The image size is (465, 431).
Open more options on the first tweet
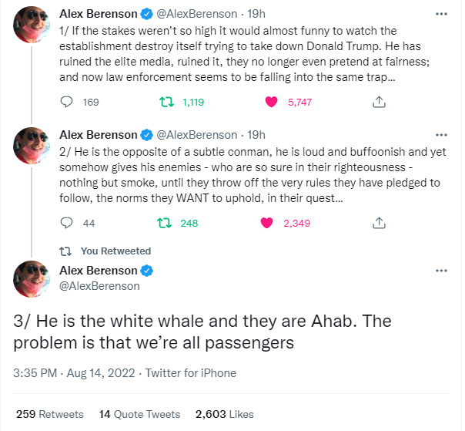point(441,15)
